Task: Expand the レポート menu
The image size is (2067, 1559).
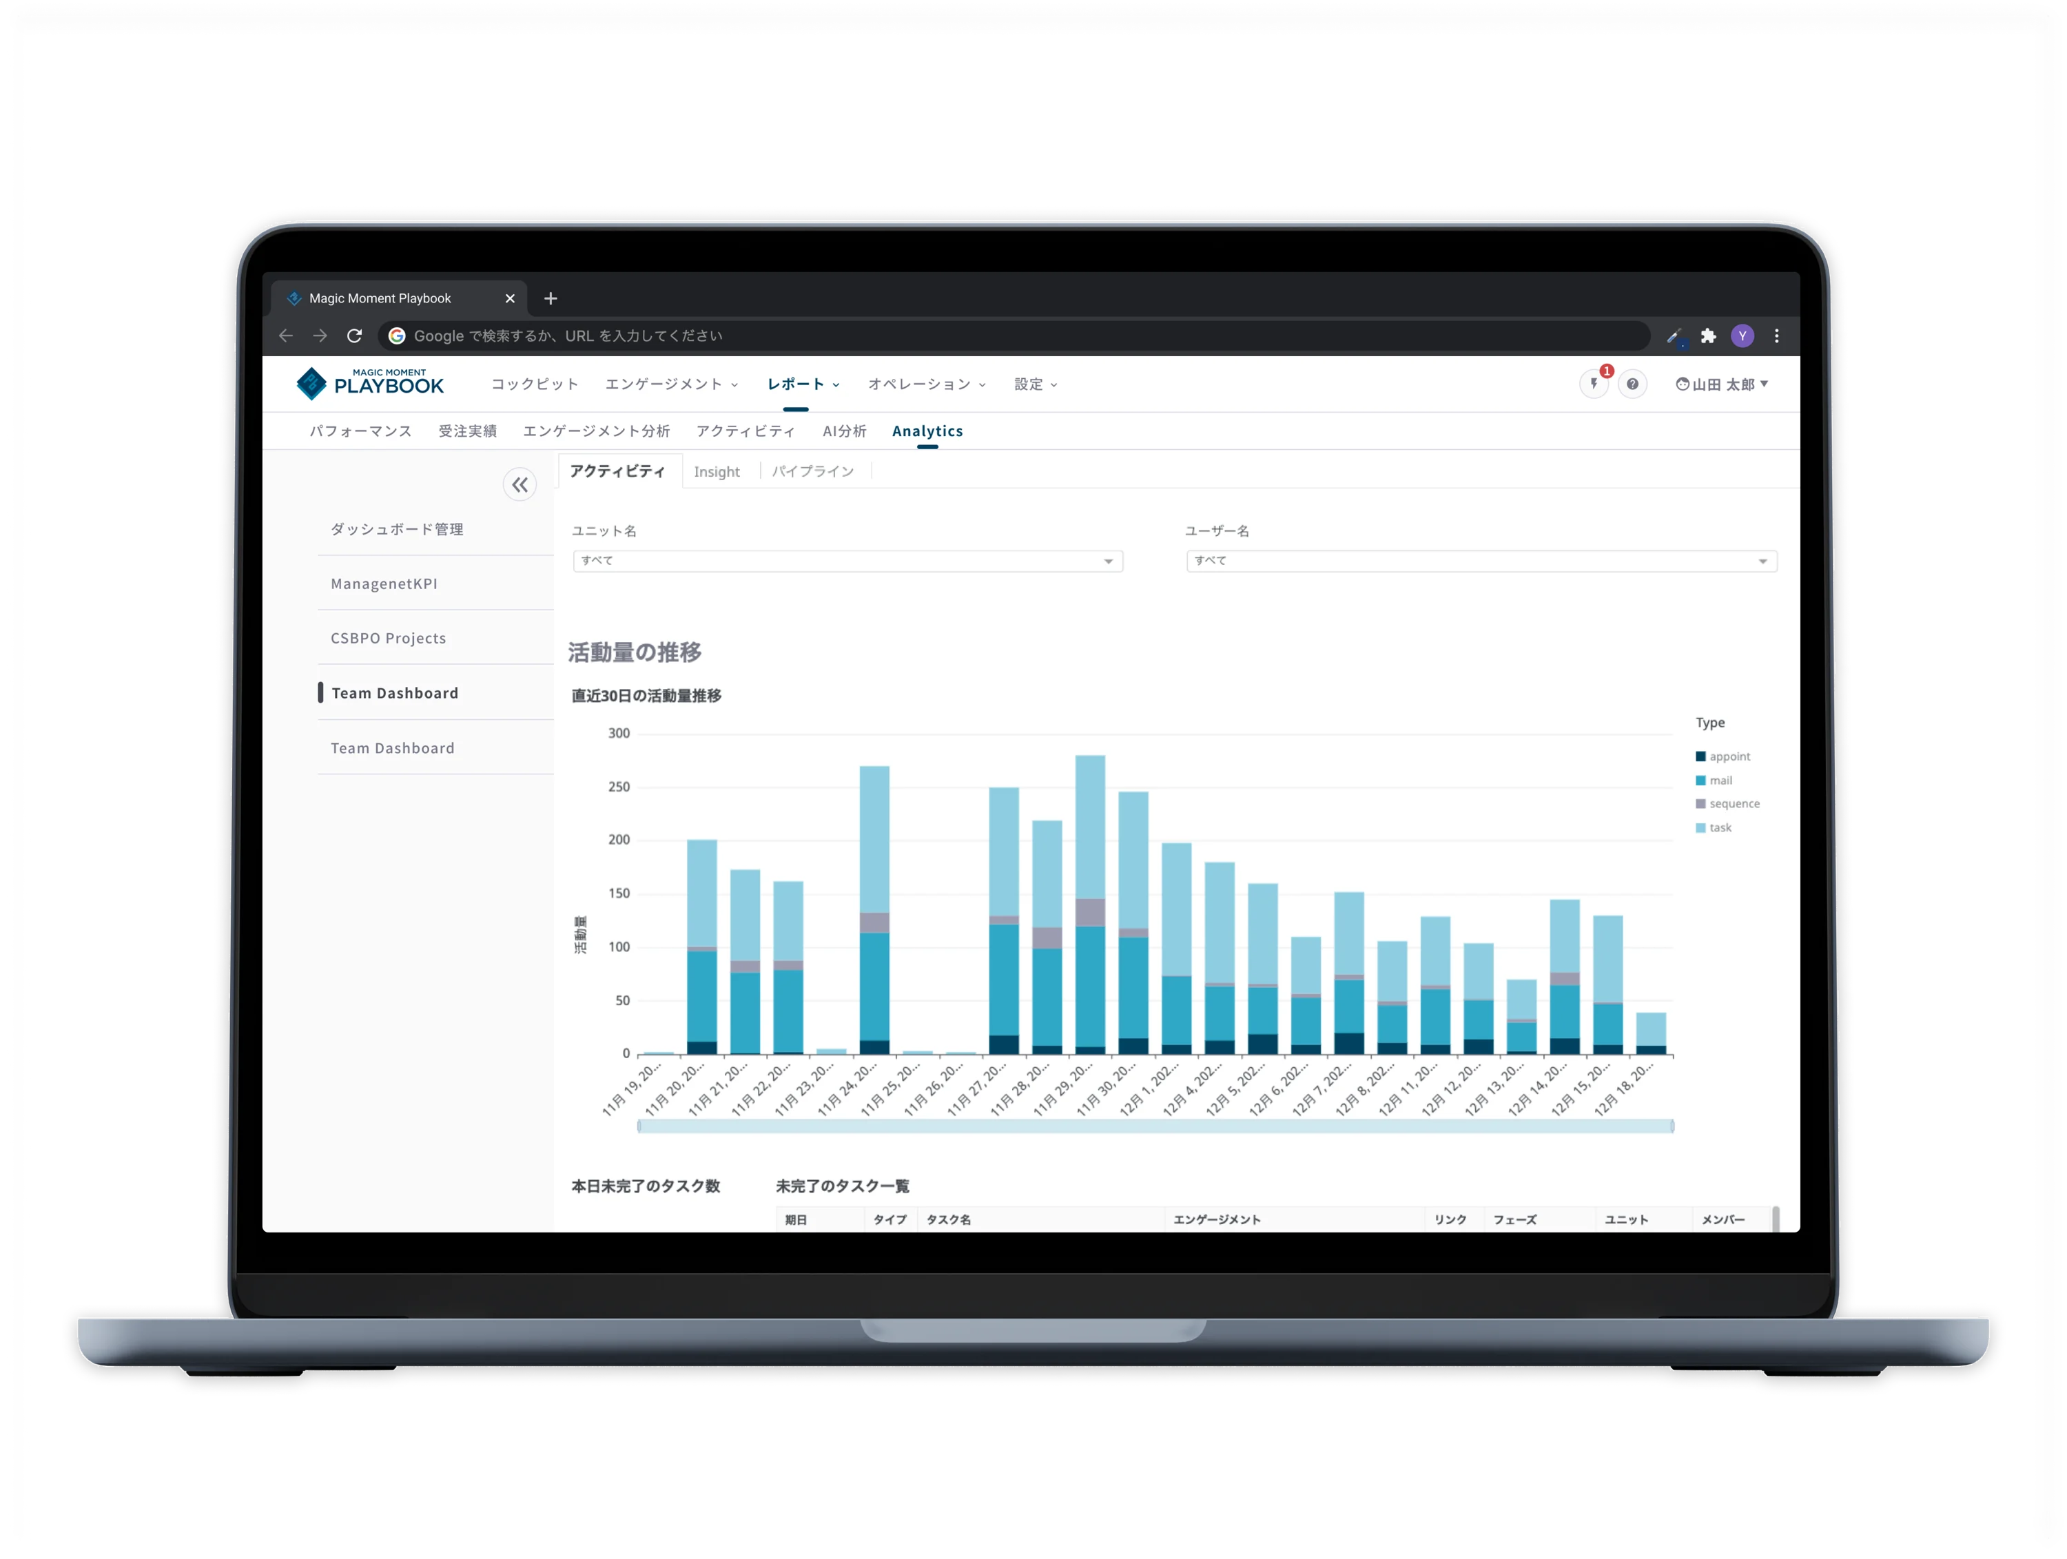Action: [x=803, y=384]
